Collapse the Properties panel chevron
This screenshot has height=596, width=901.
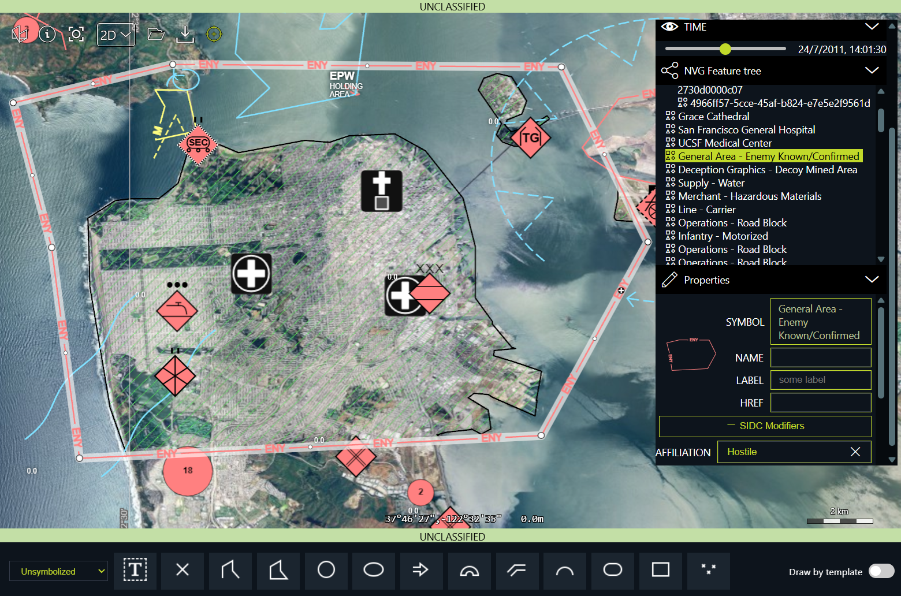click(872, 280)
